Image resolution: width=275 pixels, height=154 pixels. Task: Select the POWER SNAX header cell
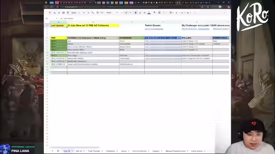click(x=221, y=38)
